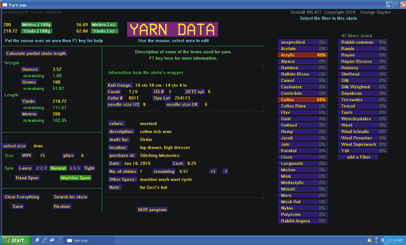Edit the Knit Gauge field
Image resolution: width=406 pixels, height=245 pixels.
(120, 85)
